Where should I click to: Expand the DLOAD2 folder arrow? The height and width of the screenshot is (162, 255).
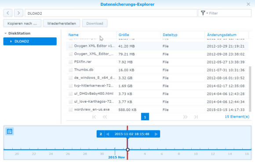click(11, 41)
